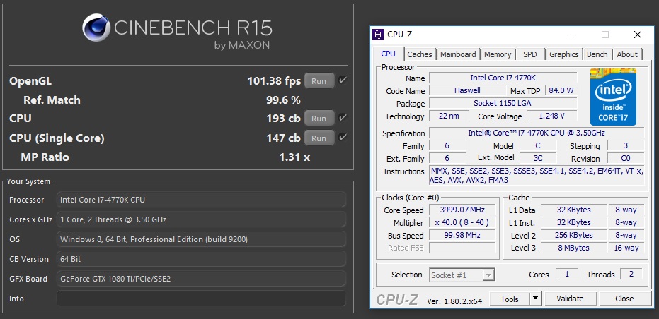
Task: Click the Ref. Match value 99.6 %
Action: click(x=283, y=100)
